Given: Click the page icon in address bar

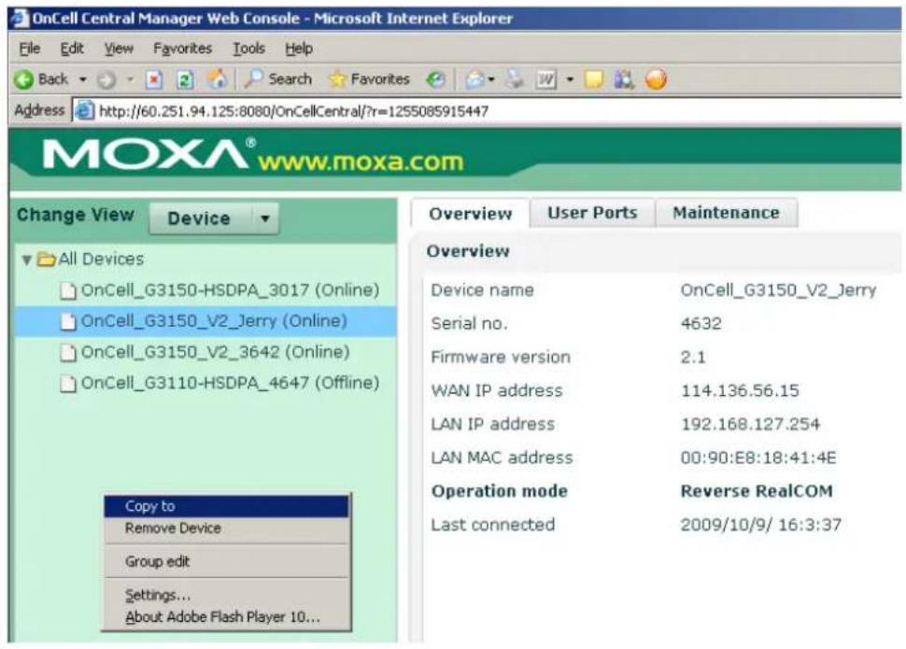Looking at the screenshot, I should pyautogui.click(x=84, y=110).
